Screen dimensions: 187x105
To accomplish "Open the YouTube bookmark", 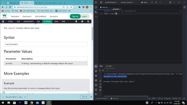I will [x=6, y=11].
